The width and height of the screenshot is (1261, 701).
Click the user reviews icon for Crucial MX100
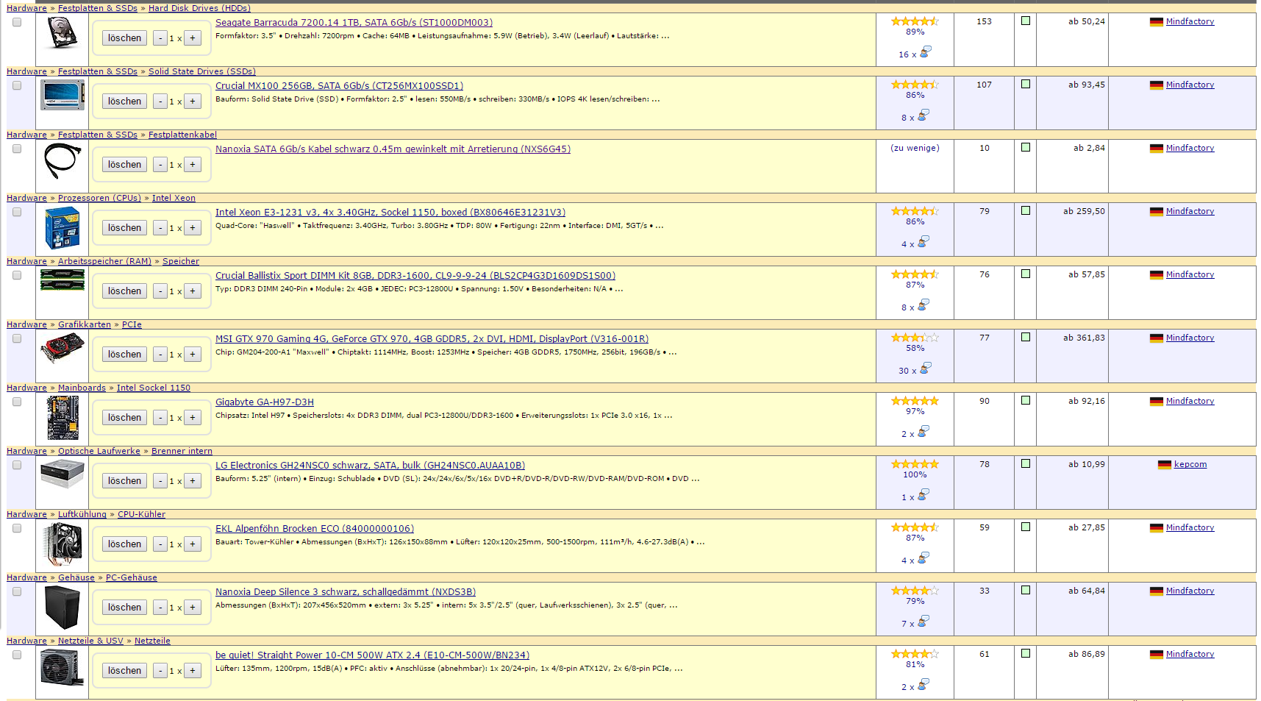click(924, 115)
